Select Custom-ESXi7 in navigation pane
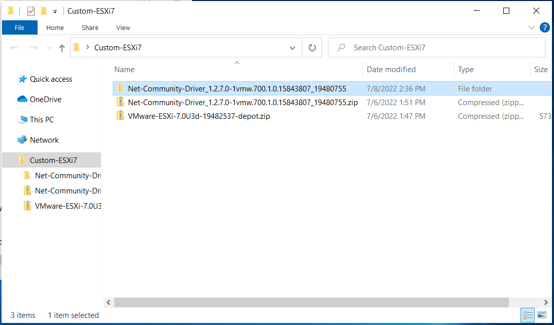554x325 pixels. point(52,160)
